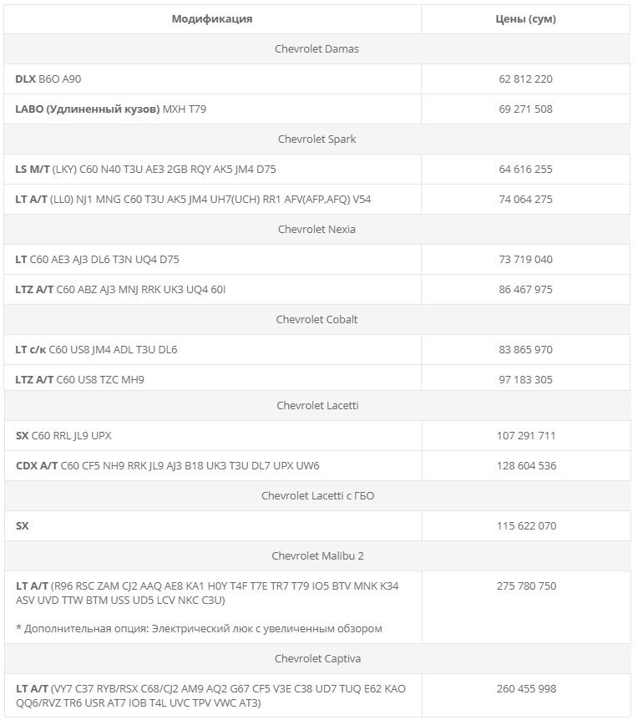Click the price 107 291 711
The image size is (638, 725).
[x=525, y=435]
